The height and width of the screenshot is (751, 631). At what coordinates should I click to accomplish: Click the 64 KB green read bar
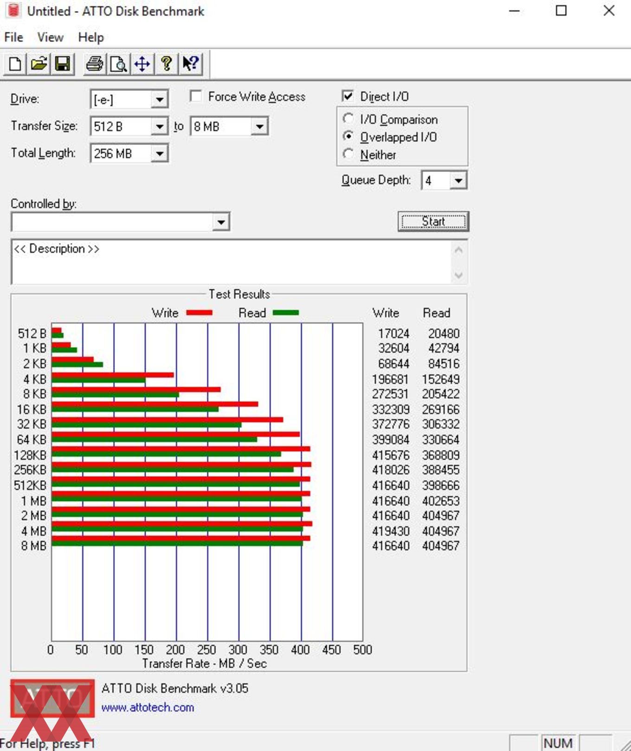[x=154, y=439]
